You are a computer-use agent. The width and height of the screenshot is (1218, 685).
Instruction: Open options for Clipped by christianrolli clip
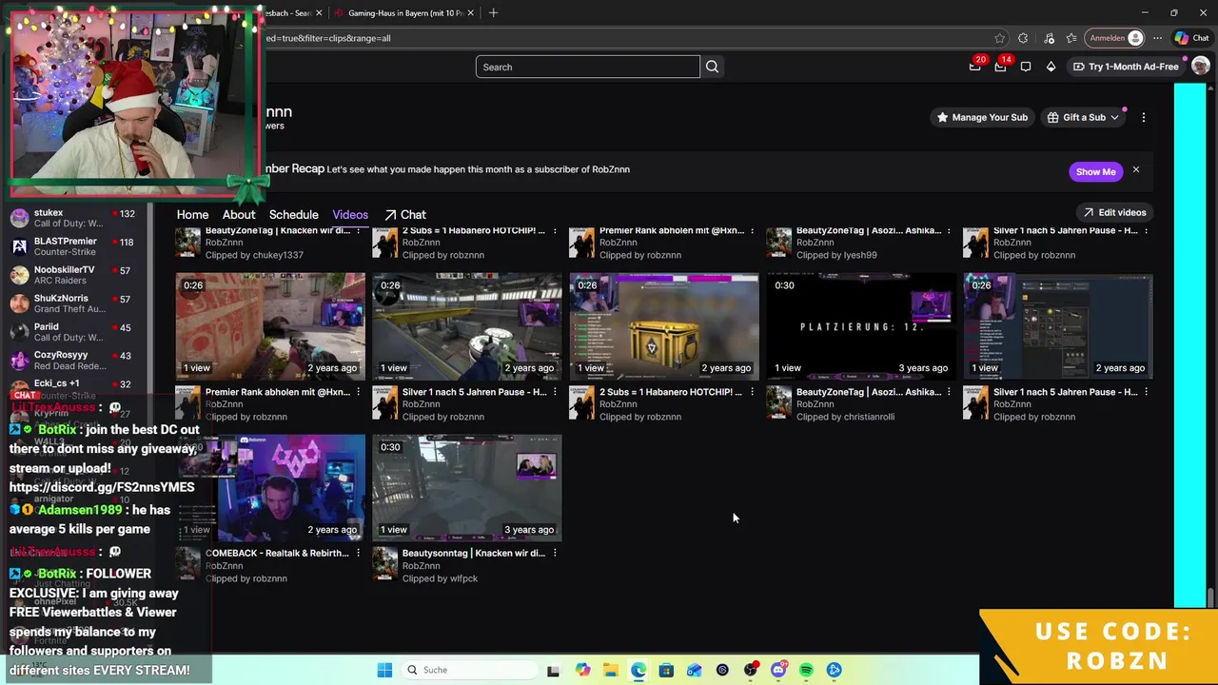(949, 392)
